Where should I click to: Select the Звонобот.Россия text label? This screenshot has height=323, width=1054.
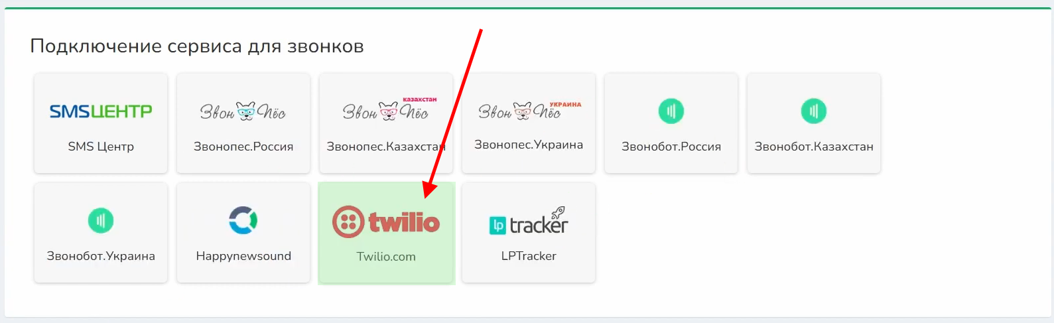671,147
